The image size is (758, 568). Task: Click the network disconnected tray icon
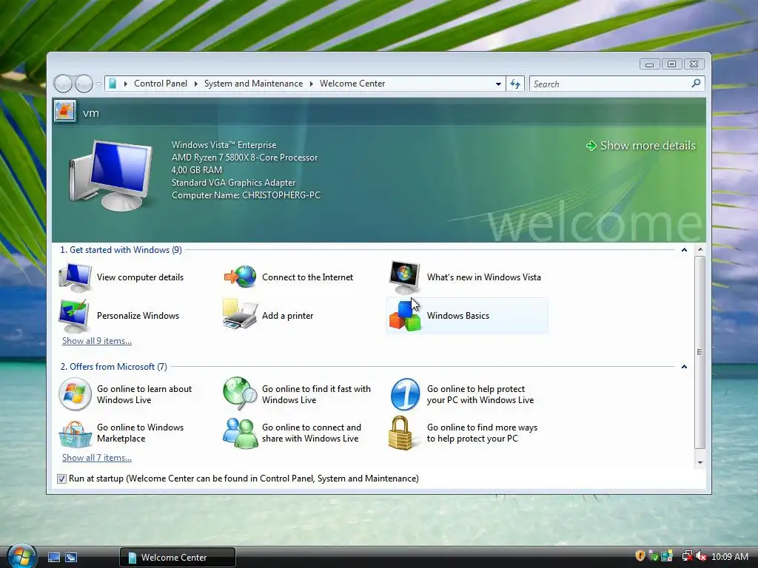pos(687,556)
